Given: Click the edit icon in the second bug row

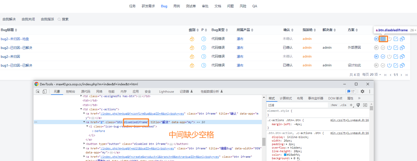Looking at the screenshot, I should (x=396, y=48).
